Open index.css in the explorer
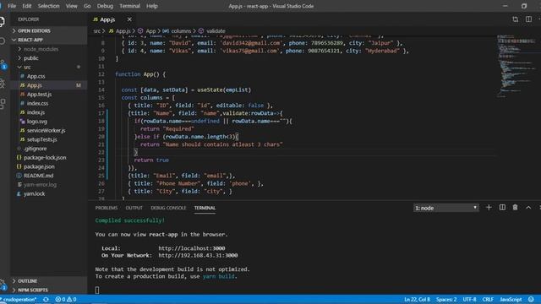Viewport: 541px width, 304px height. 37,103
